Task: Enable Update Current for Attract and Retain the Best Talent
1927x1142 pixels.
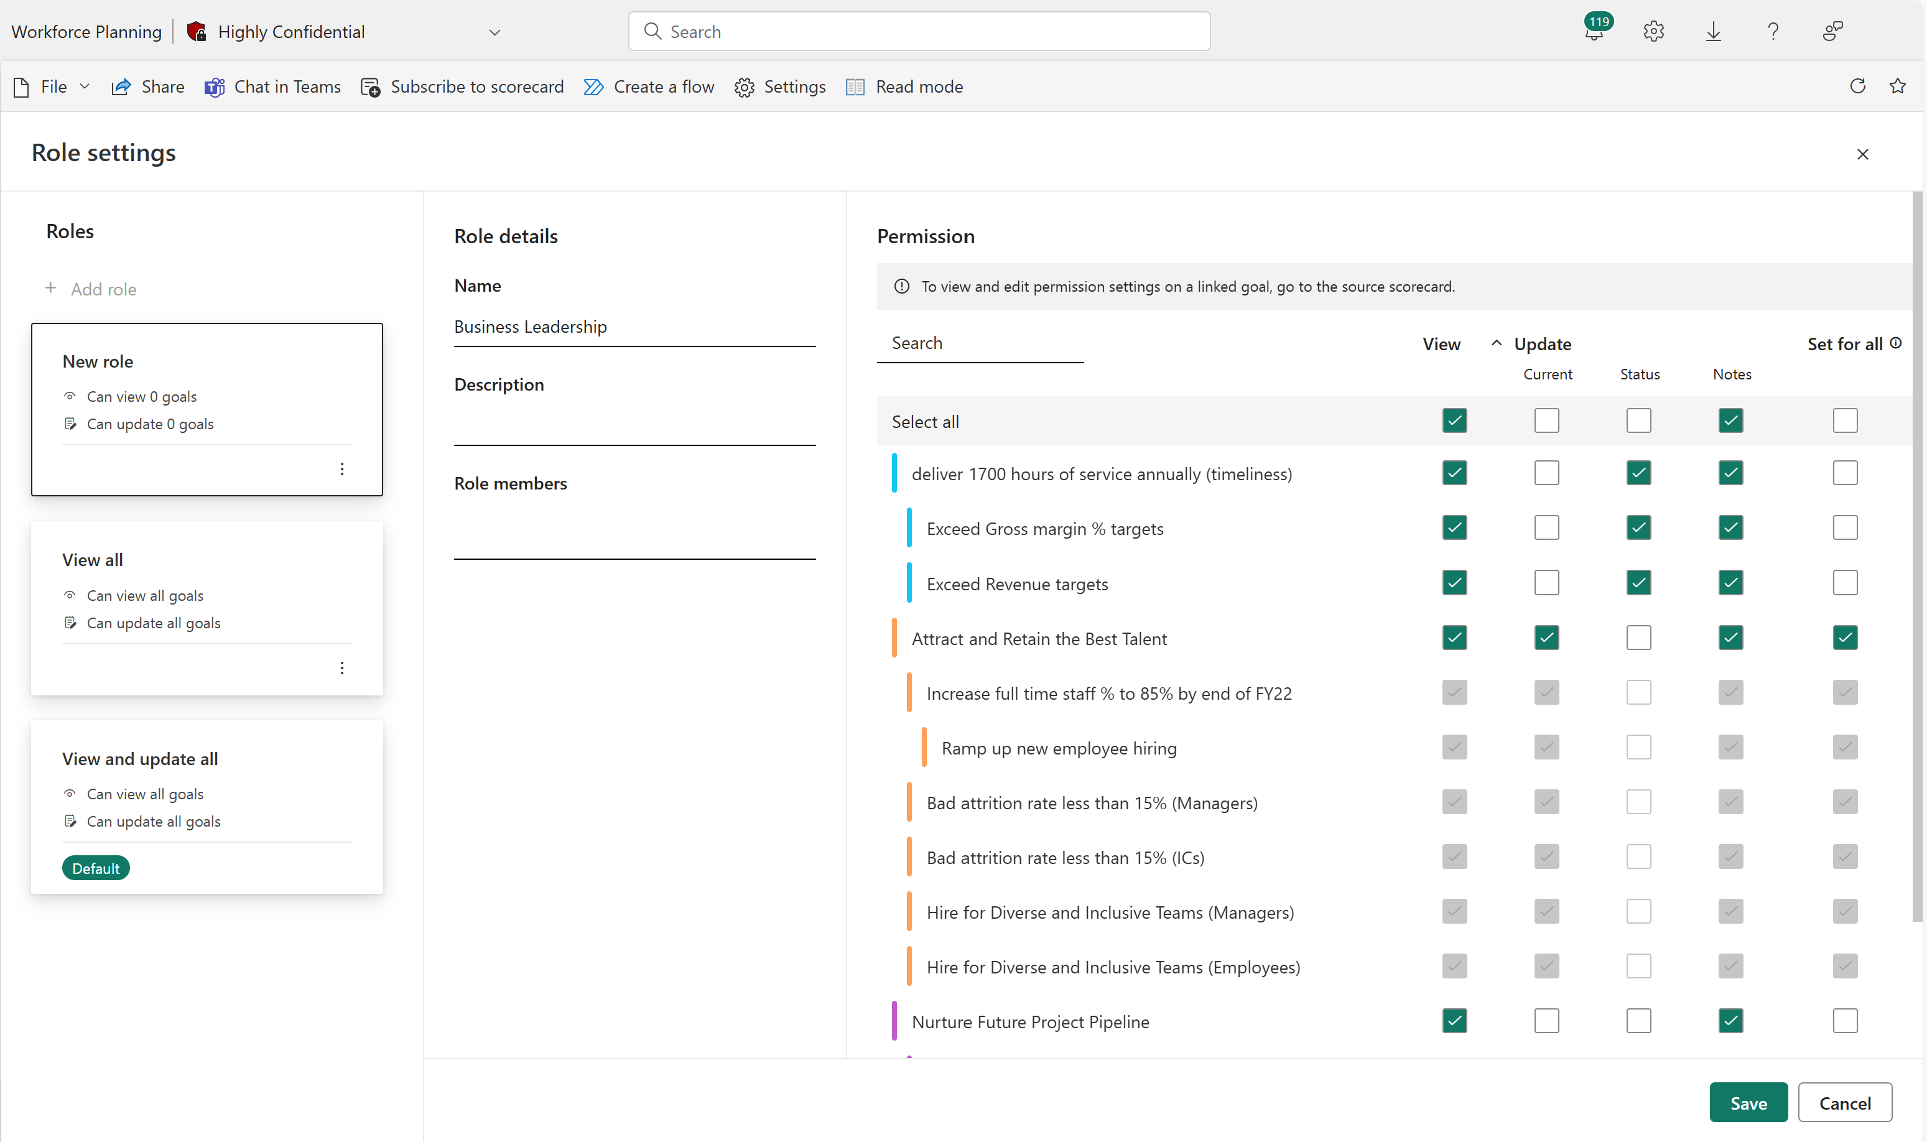Action: pos(1545,636)
